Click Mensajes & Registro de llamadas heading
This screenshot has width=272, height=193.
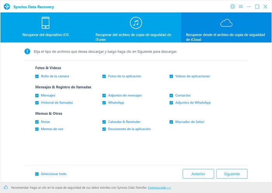(x=63, y=87)
